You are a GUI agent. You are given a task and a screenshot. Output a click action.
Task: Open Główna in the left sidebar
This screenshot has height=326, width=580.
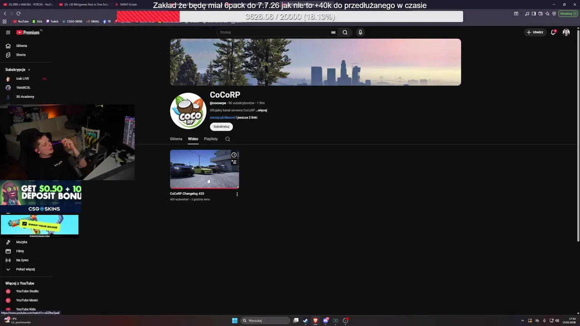21,46
